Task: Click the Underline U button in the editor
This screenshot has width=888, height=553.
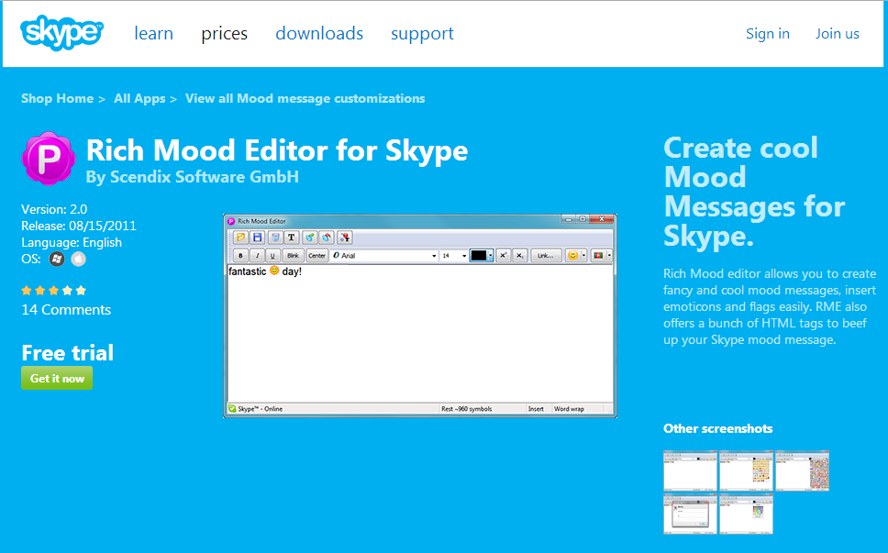Action: 273,256
